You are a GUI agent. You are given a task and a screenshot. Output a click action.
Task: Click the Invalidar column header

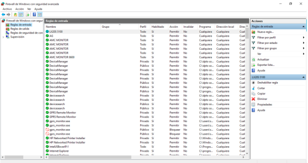tap(190, 27)
